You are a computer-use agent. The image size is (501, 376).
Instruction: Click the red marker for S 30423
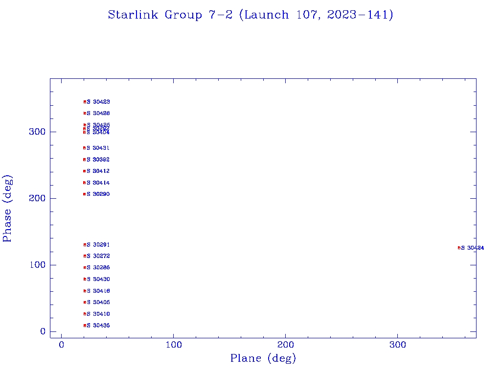click(x=85, y=102)
